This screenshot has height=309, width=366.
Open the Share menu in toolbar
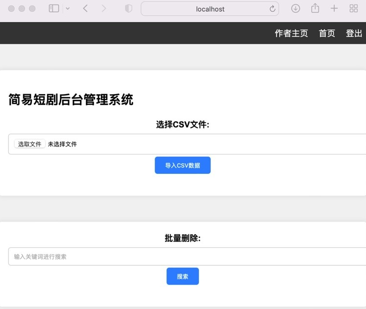tap(315, 8)
